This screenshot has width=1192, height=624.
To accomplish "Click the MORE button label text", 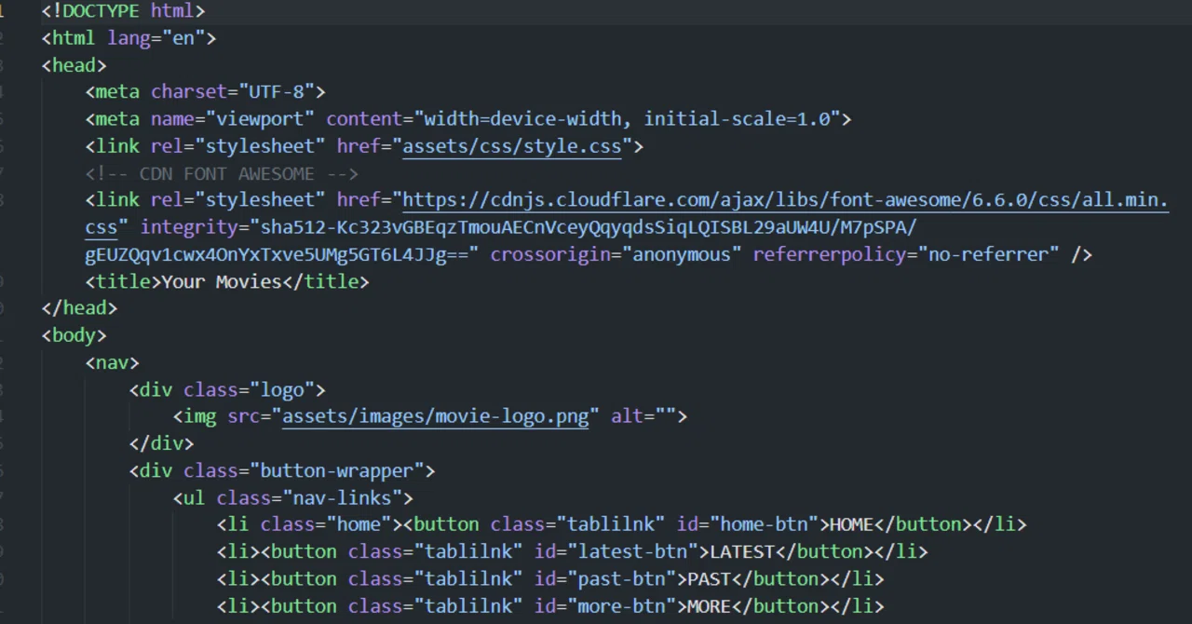I will tap(709, 605).
